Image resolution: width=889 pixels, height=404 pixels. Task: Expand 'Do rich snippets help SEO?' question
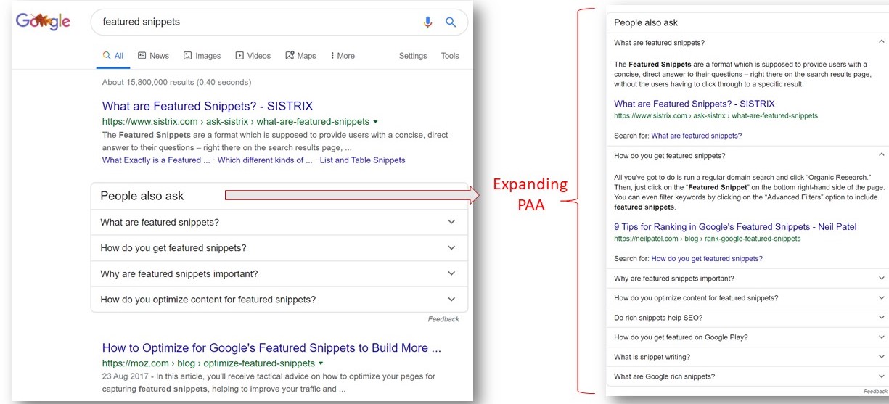746,318
